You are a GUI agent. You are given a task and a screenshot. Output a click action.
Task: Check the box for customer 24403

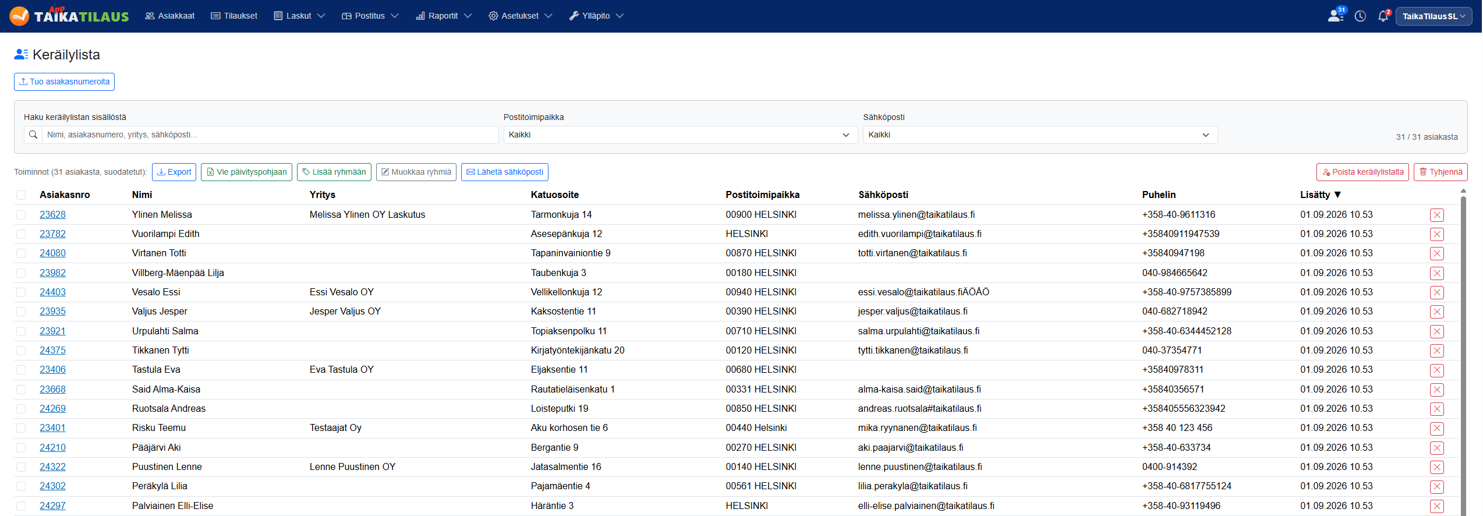tap(21, 292)
